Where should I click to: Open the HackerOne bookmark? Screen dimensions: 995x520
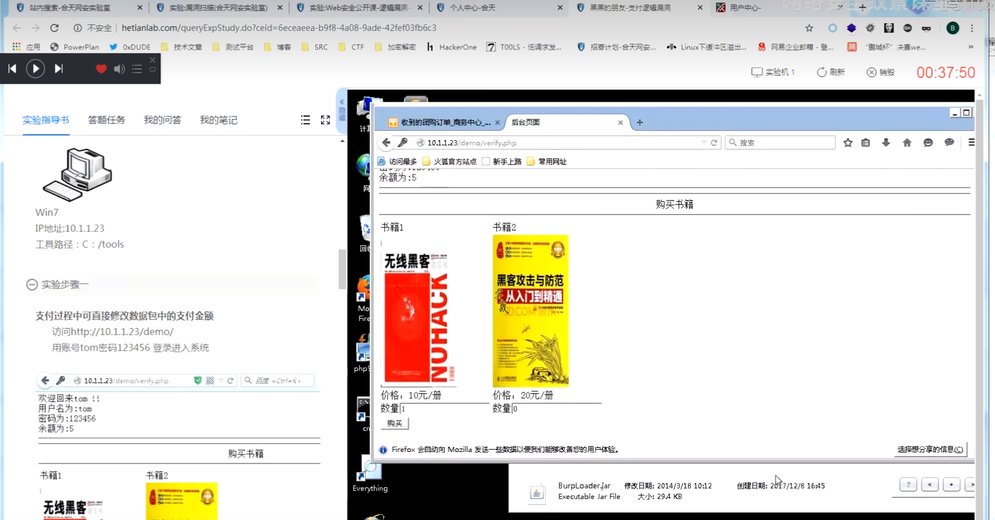452,47
